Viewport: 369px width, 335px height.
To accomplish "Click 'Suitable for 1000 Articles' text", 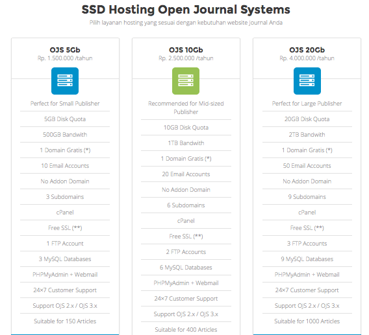I will pyautogui.click(x=307, y=321).
